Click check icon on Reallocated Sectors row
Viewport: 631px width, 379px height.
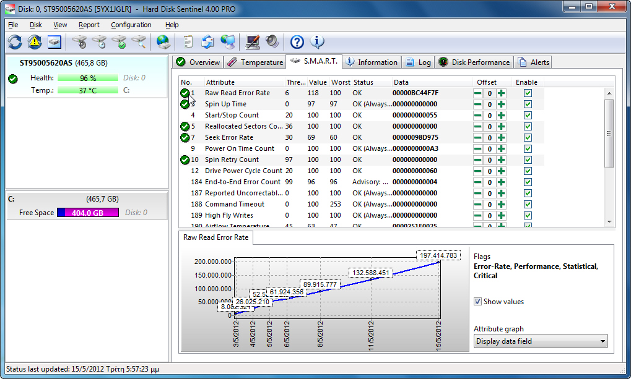185,126
